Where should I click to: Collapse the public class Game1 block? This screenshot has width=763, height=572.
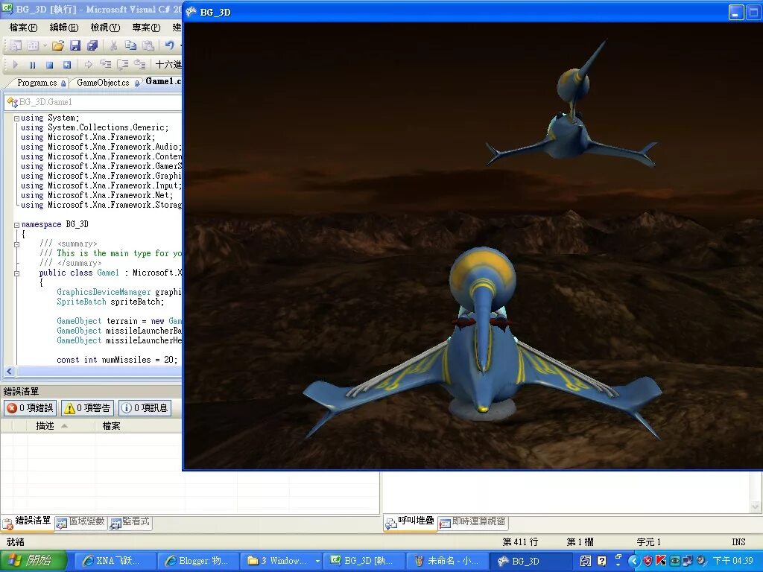(16, 274)
